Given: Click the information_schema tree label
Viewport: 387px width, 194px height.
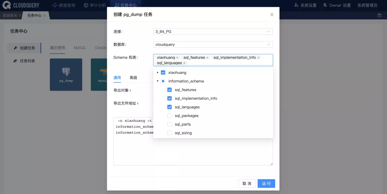Looking at the screenshot, I should tap(186, 81).
